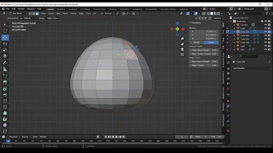Switch transform to Global
The width and height of the screenshot is (273, 153).
tap(196, 42)
